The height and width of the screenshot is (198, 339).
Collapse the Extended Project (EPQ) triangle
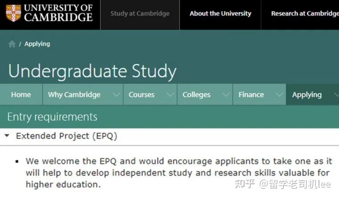click(x=7, y=136)
